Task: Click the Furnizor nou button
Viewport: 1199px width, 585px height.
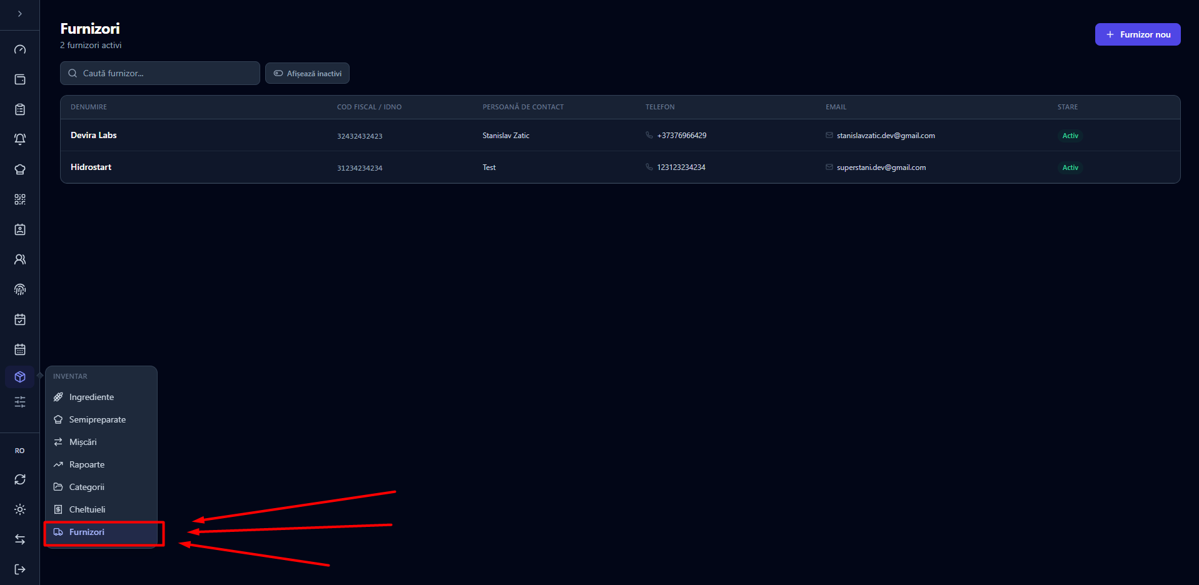Action: click(1138, 34)
